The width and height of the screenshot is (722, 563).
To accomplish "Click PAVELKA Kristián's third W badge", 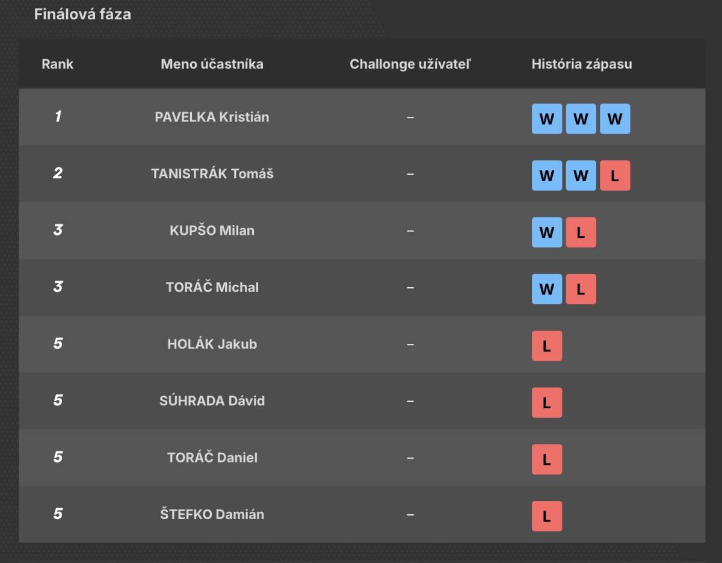I will click(x=615, y=119).
